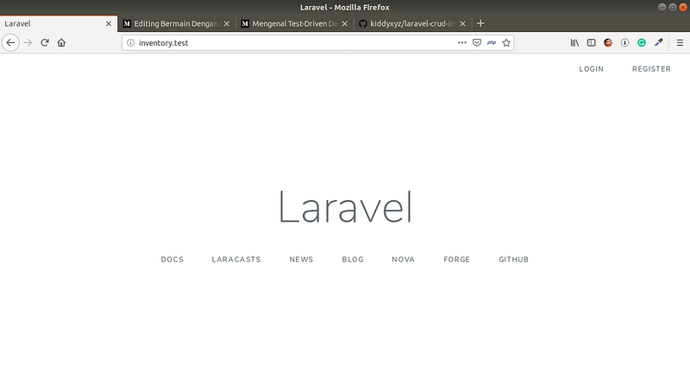Click the php extension icon in address bar
The height and width of the screenshot is (389, 690).
pos(492,42)
